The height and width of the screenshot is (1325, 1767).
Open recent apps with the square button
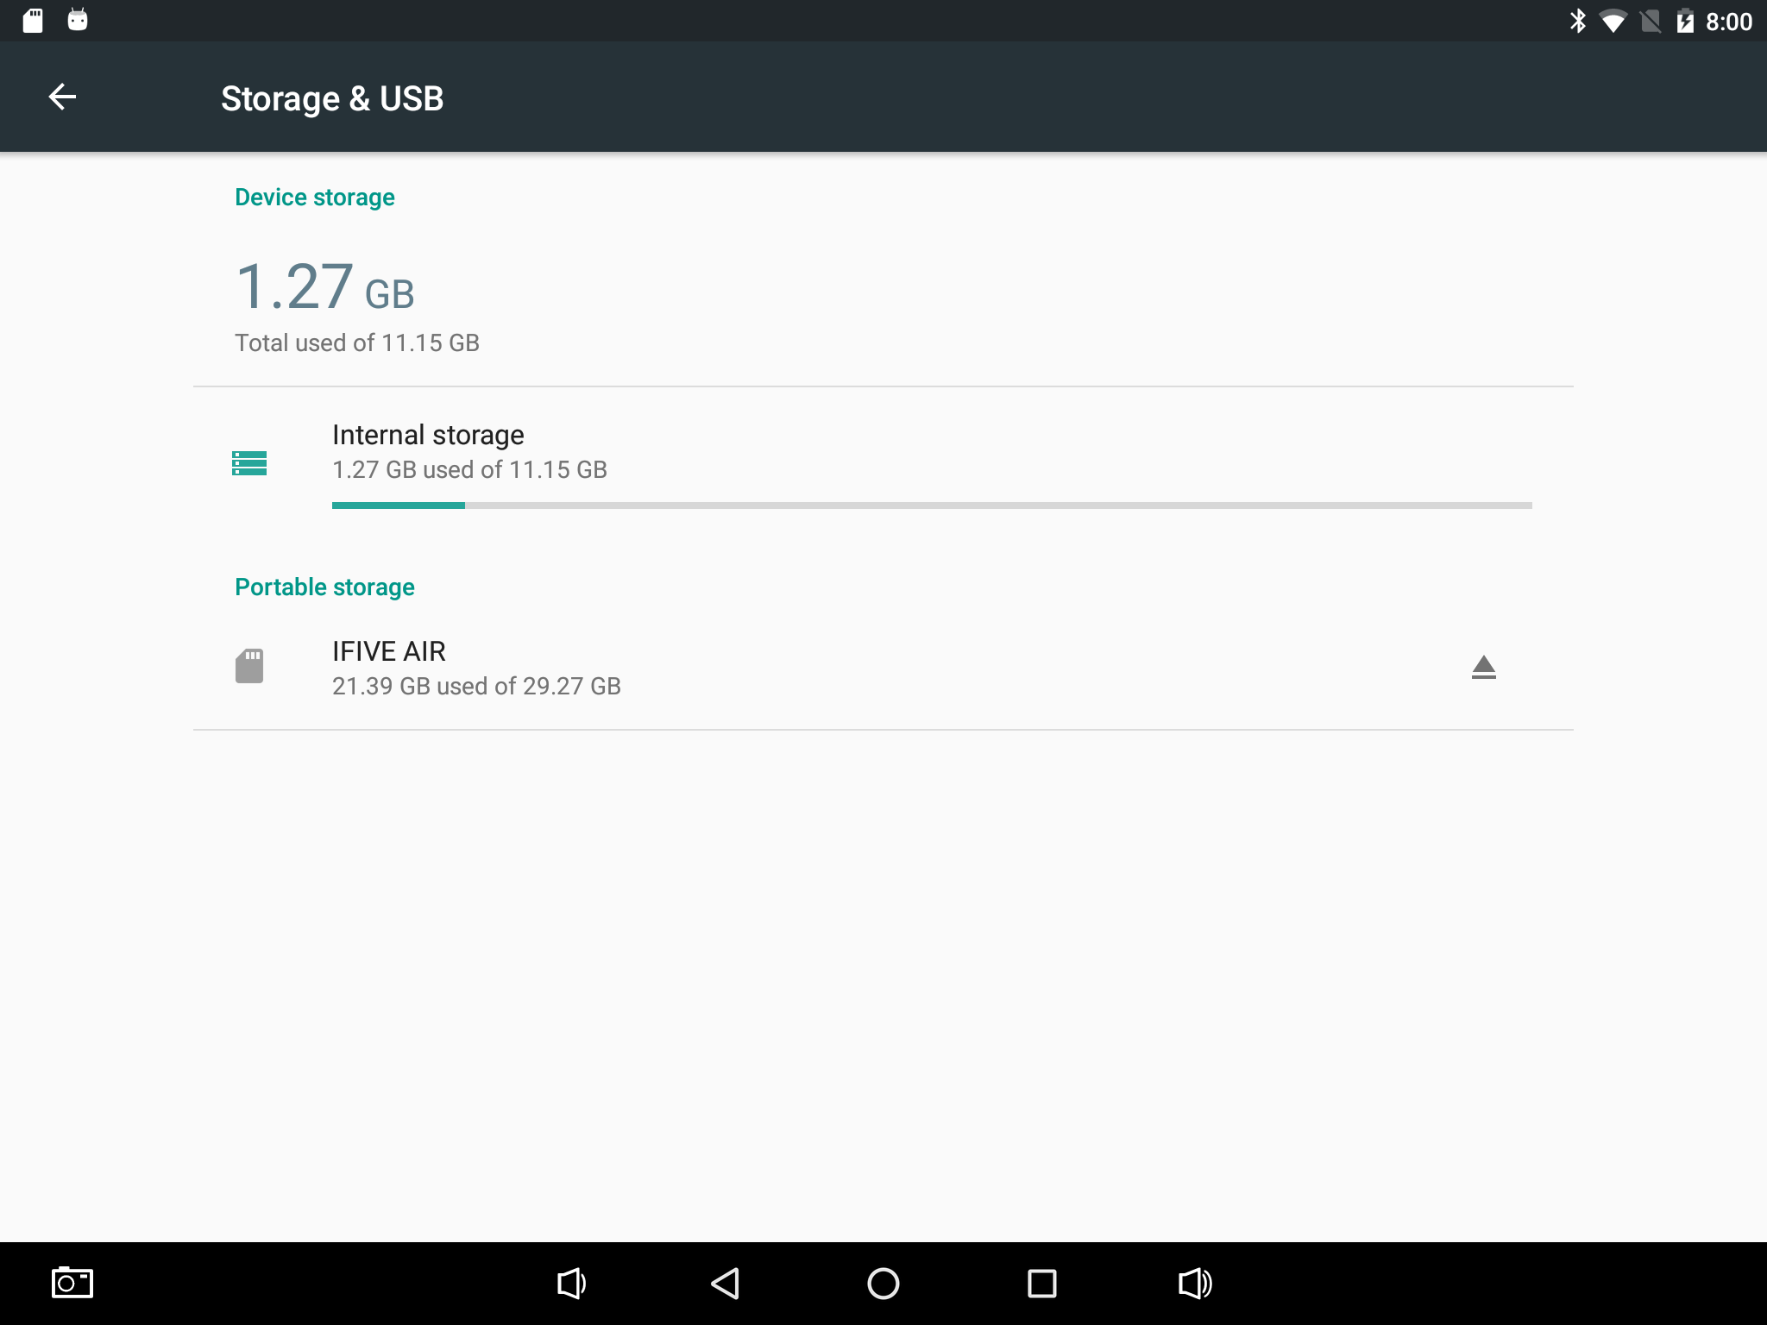(x=1042, y=1284)
